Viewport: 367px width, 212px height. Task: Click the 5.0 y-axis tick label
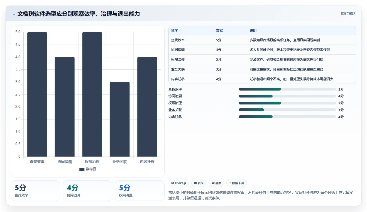18,32
